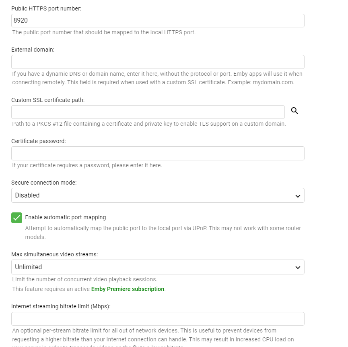Focus the Internet streaming bitrate limit field
Screen dimensions: 348x347
[158, 319]
